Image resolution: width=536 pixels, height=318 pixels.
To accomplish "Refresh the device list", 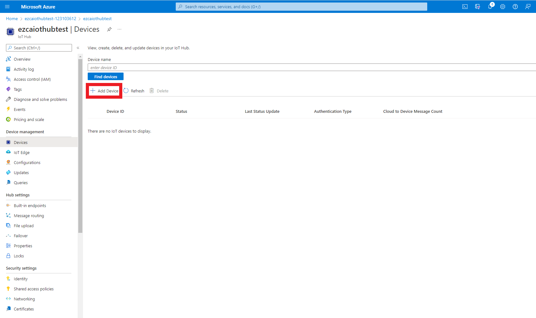I will (x=134, y=91).
